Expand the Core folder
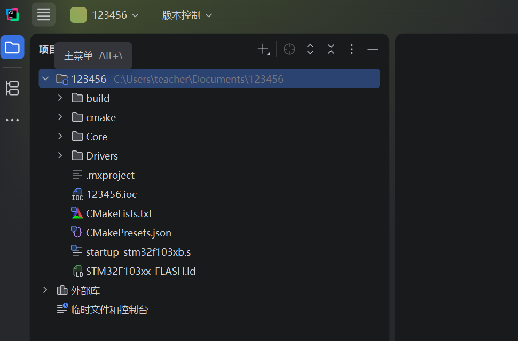 (x=60, y=136)
